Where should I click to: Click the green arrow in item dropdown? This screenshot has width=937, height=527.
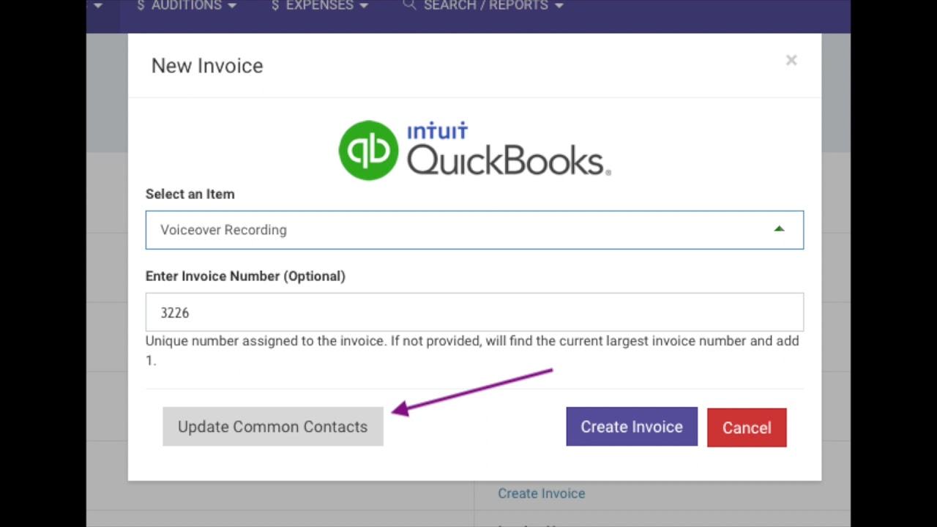tap(779, 229)
